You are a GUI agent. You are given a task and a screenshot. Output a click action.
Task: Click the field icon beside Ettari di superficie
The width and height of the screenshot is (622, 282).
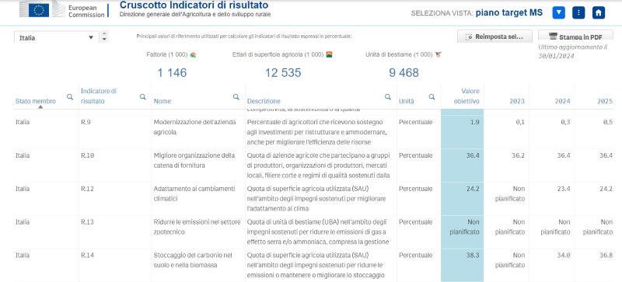tap(329, 54)
